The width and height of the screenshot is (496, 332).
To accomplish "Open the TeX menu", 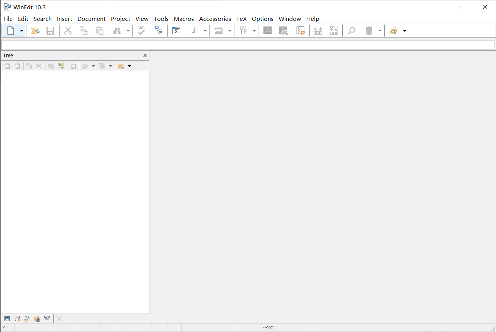I will click(241, 19).
